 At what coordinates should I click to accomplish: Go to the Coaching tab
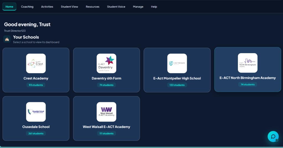coord(27,7)
